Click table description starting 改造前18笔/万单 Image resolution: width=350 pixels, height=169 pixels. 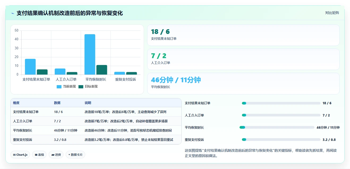click(126, 112)
